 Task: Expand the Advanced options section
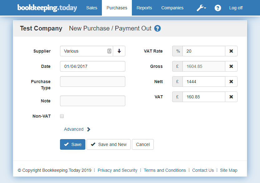click(x=77, y=129)
